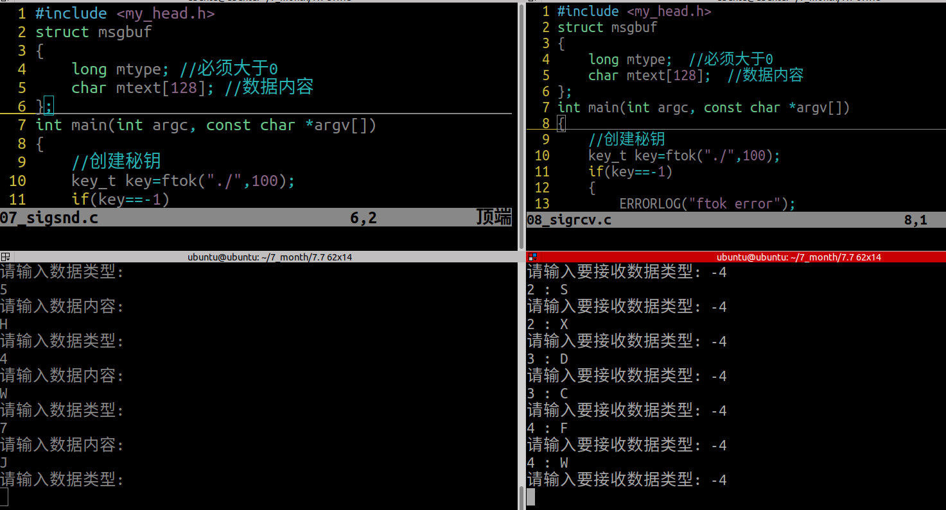Viewport: 946px width, 510px height.
Task: Click 'long mtype;' line in 08_sigrcv.c
Action: coord(630,59)
